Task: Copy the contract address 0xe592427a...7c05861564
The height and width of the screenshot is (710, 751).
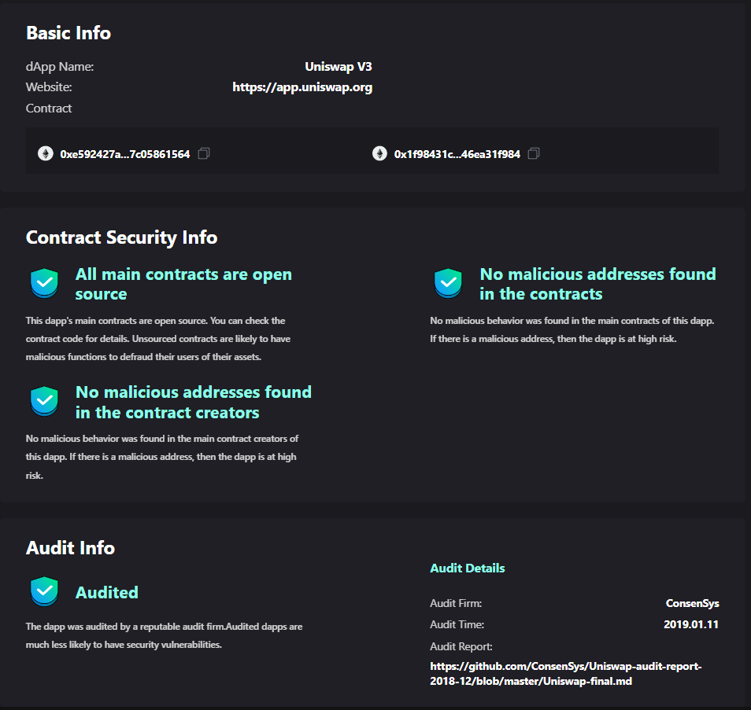Action: (x=204, y=153)
